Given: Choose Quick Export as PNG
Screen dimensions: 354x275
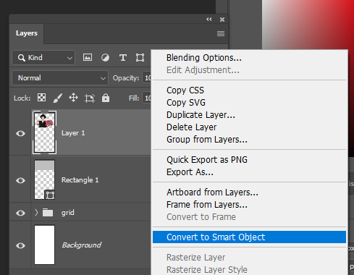Looking at the screenshot, I should click(207, 160).
